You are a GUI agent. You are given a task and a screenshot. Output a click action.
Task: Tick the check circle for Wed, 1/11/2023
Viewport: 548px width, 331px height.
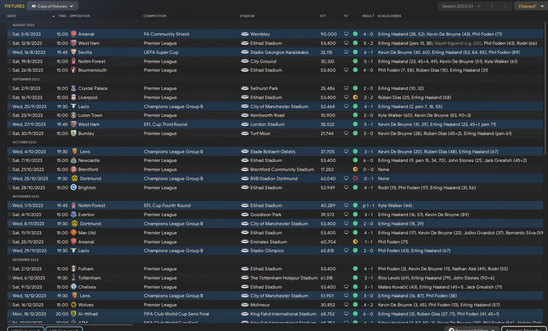9,205
